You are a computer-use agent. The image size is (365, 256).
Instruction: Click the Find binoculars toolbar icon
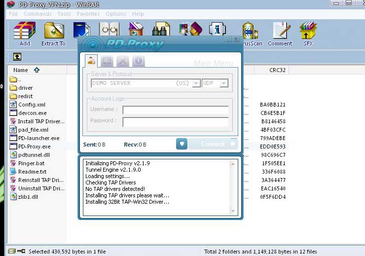click(x=161, y=29)
